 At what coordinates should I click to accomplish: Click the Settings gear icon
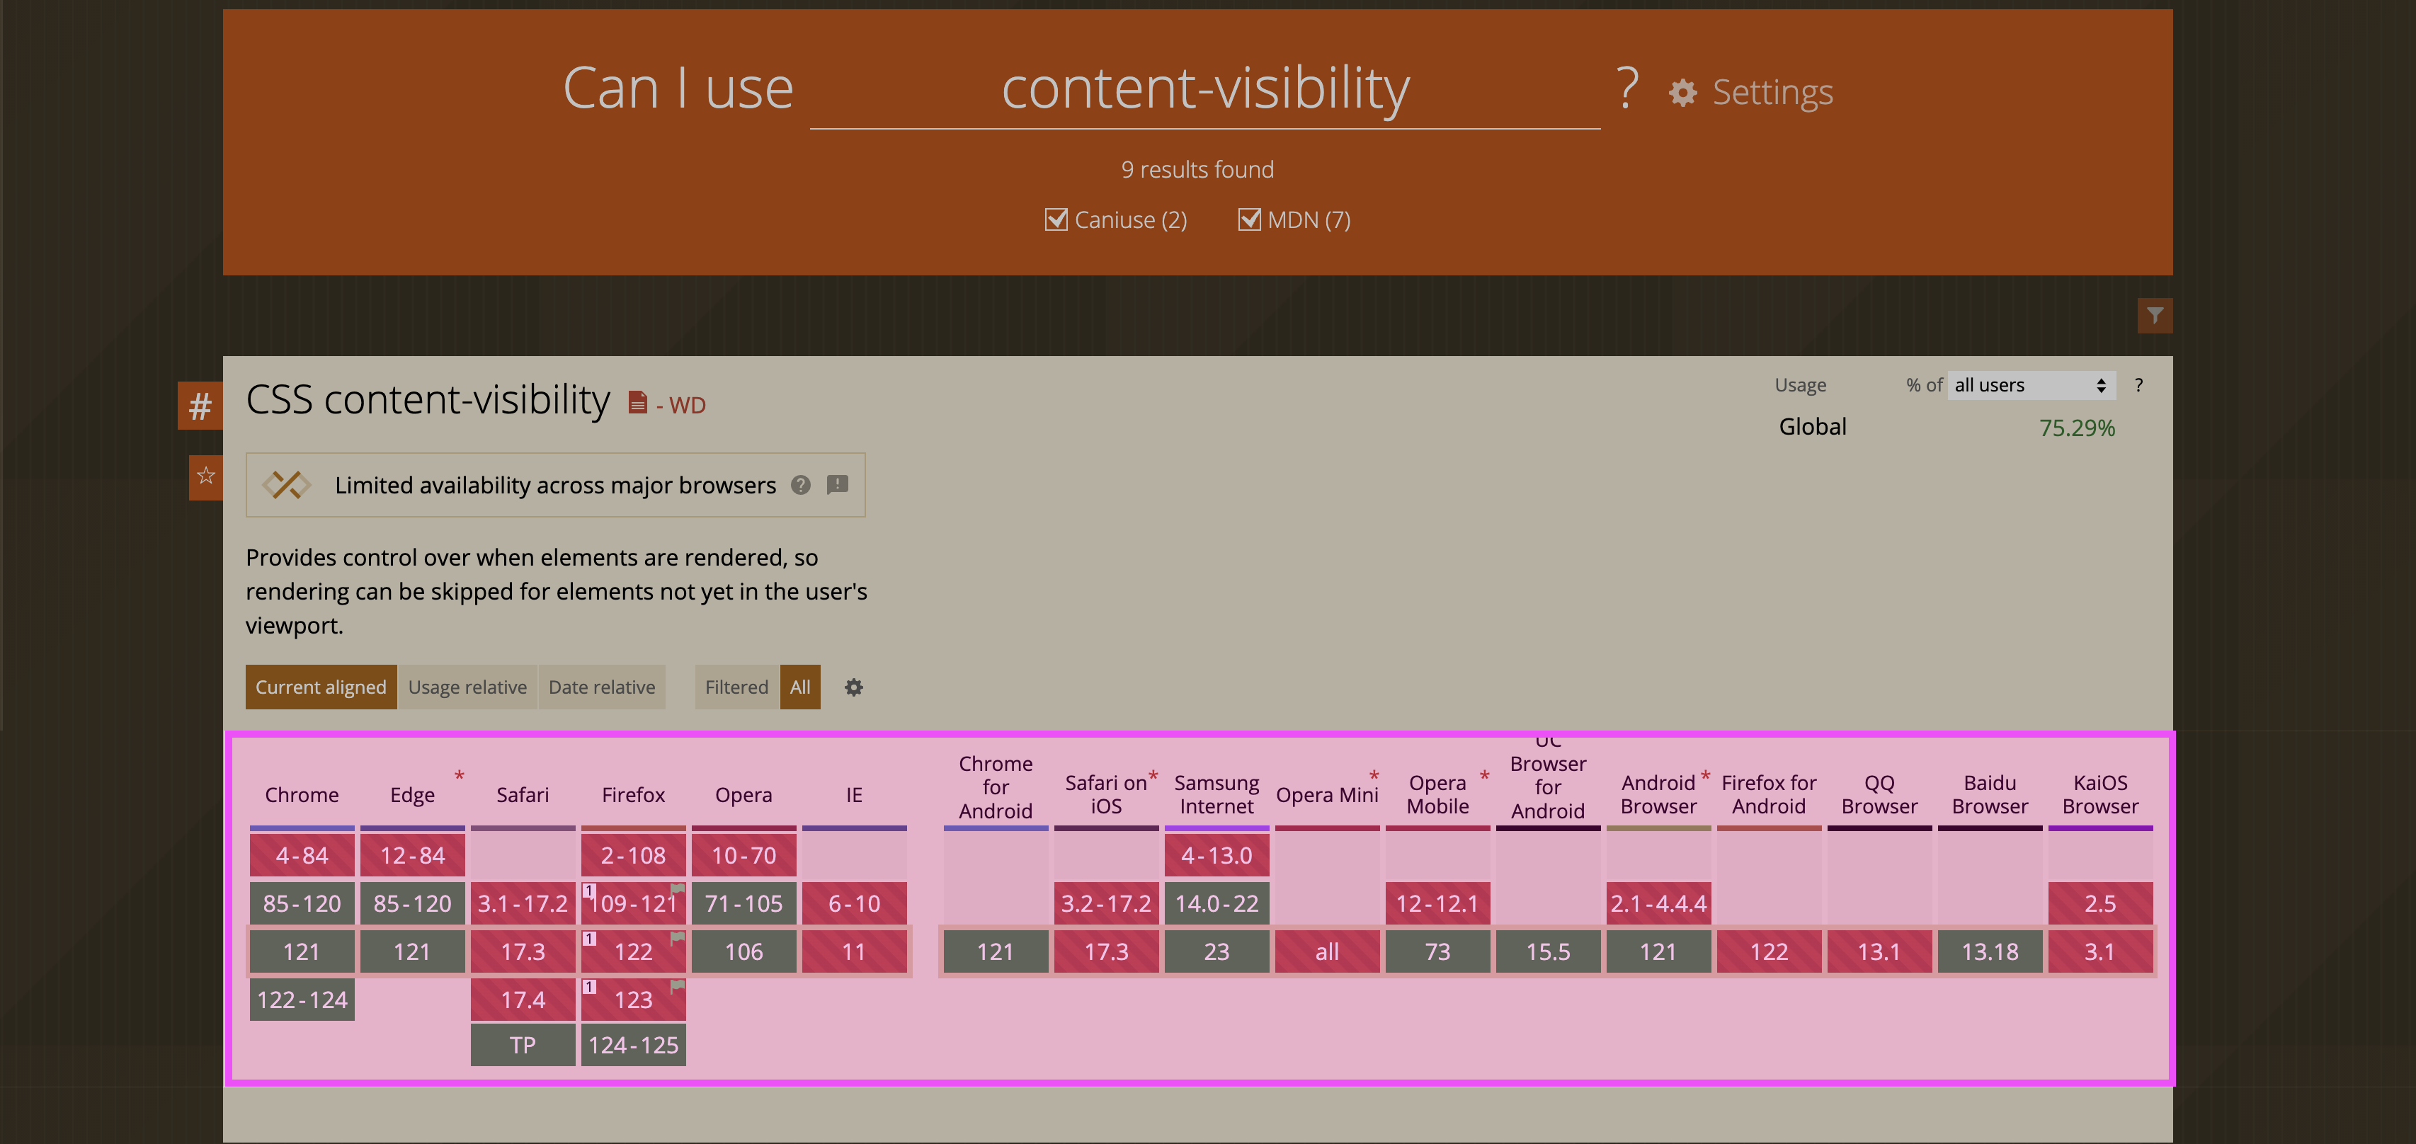click(x=1682, y=93)
